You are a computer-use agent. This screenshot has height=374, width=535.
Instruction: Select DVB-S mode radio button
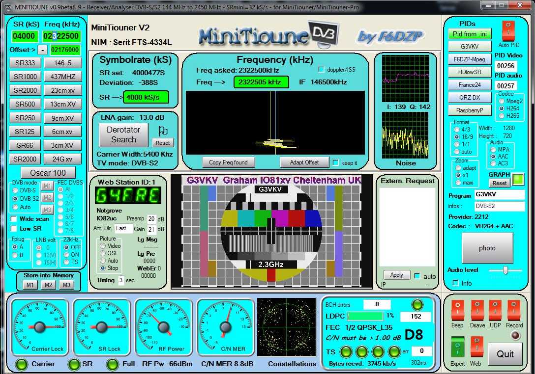click(15, 190)
